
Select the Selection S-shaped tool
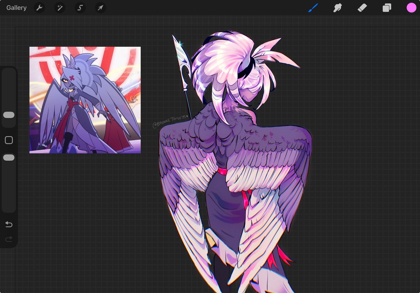click(x=80, y=8)
